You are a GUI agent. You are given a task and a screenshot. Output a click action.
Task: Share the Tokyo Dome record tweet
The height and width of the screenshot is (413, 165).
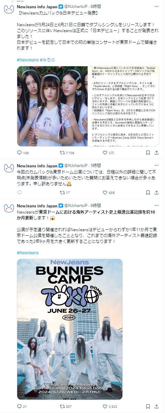point(156,406)
